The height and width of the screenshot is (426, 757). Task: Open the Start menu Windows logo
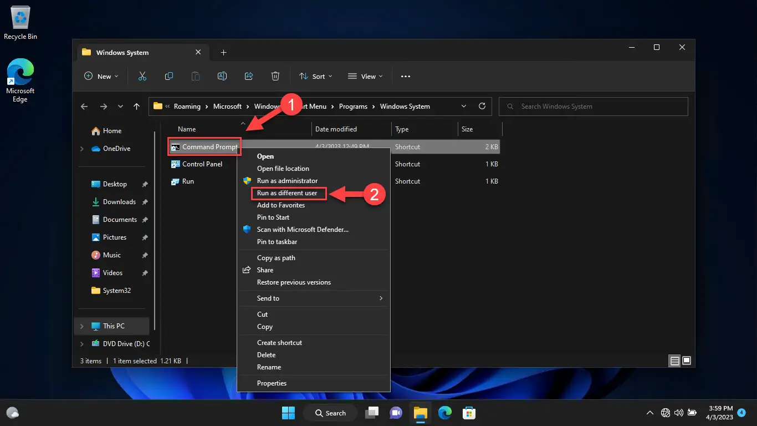pyautogui.click(x=288, y=413)
